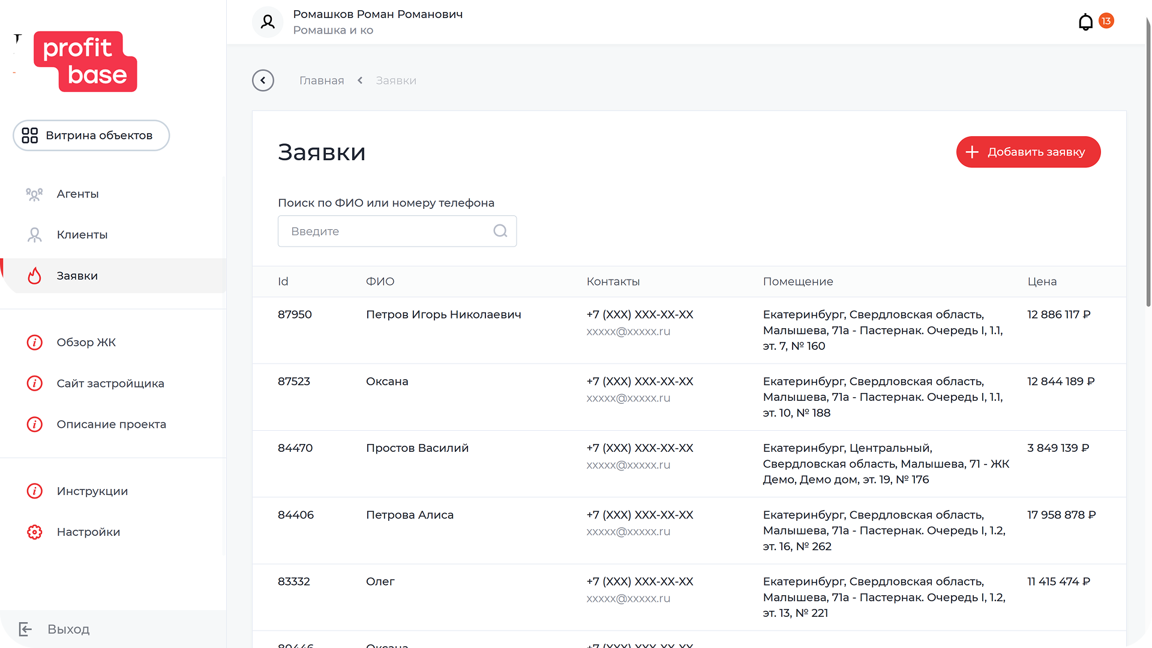This screenshot has height=648, width=1152.
Task: Select request Id 87950
Action: (x=295, y=314)
